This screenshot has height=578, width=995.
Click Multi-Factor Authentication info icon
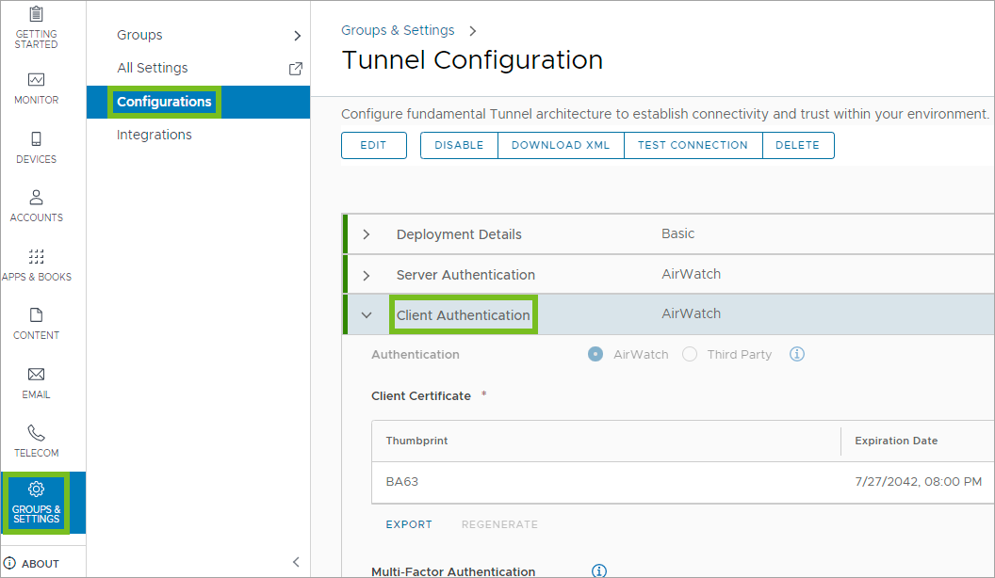click(599, 571)
